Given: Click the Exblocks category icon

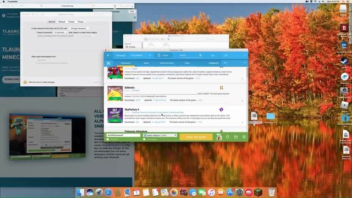Looking at the screenshot, I should click(221, 87).
